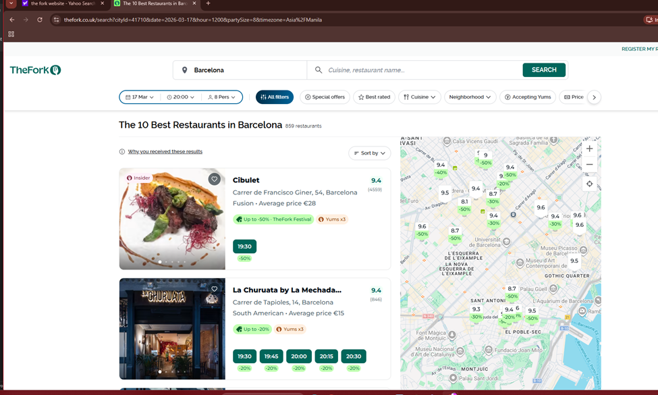
Task: Open the tab search dropdown arrow
Action: [11, 3]
